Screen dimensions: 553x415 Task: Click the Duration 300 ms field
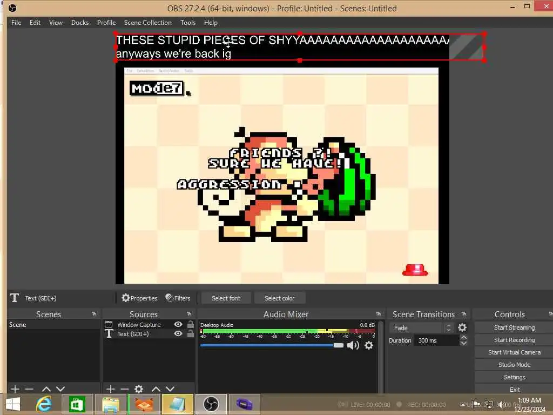coord(437,340)
